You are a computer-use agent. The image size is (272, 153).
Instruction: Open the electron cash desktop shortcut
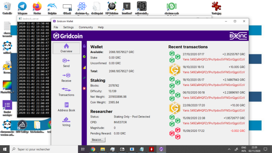(x=171, y=8)
